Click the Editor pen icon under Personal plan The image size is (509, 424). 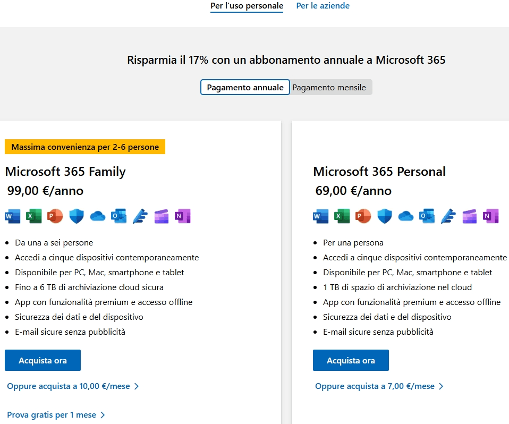click(448, 216)
